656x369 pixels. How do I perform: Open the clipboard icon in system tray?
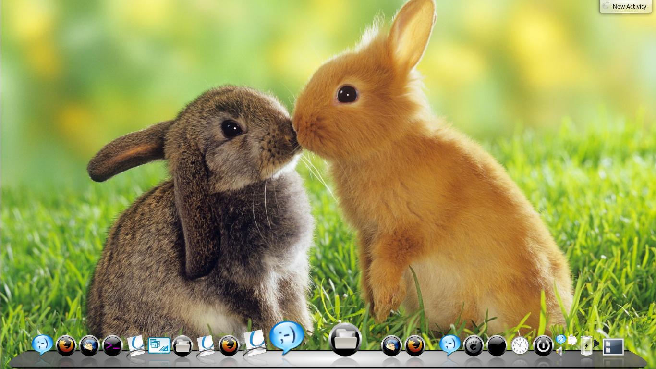572,340
